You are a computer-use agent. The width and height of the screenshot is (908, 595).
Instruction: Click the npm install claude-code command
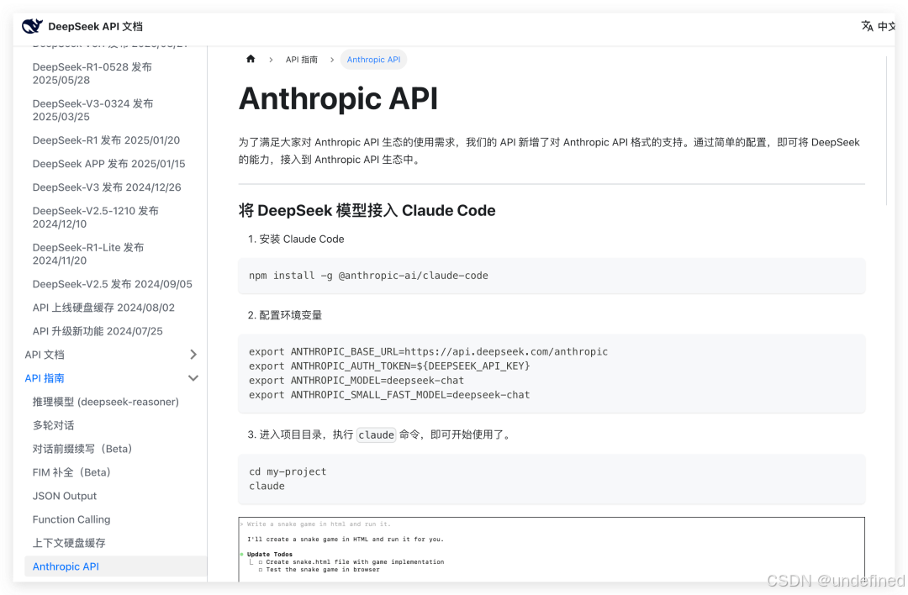pos(368,276)
